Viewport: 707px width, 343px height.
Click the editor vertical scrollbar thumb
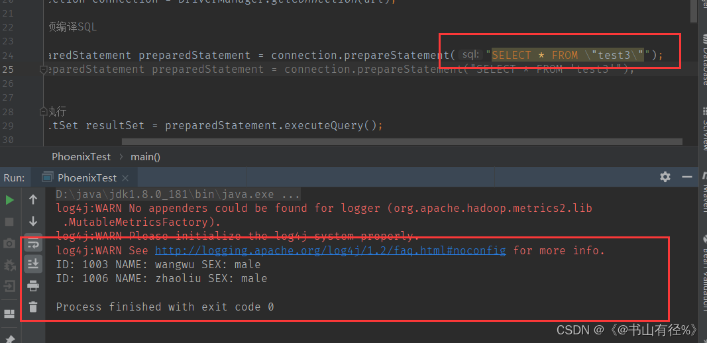pos(694,11)
